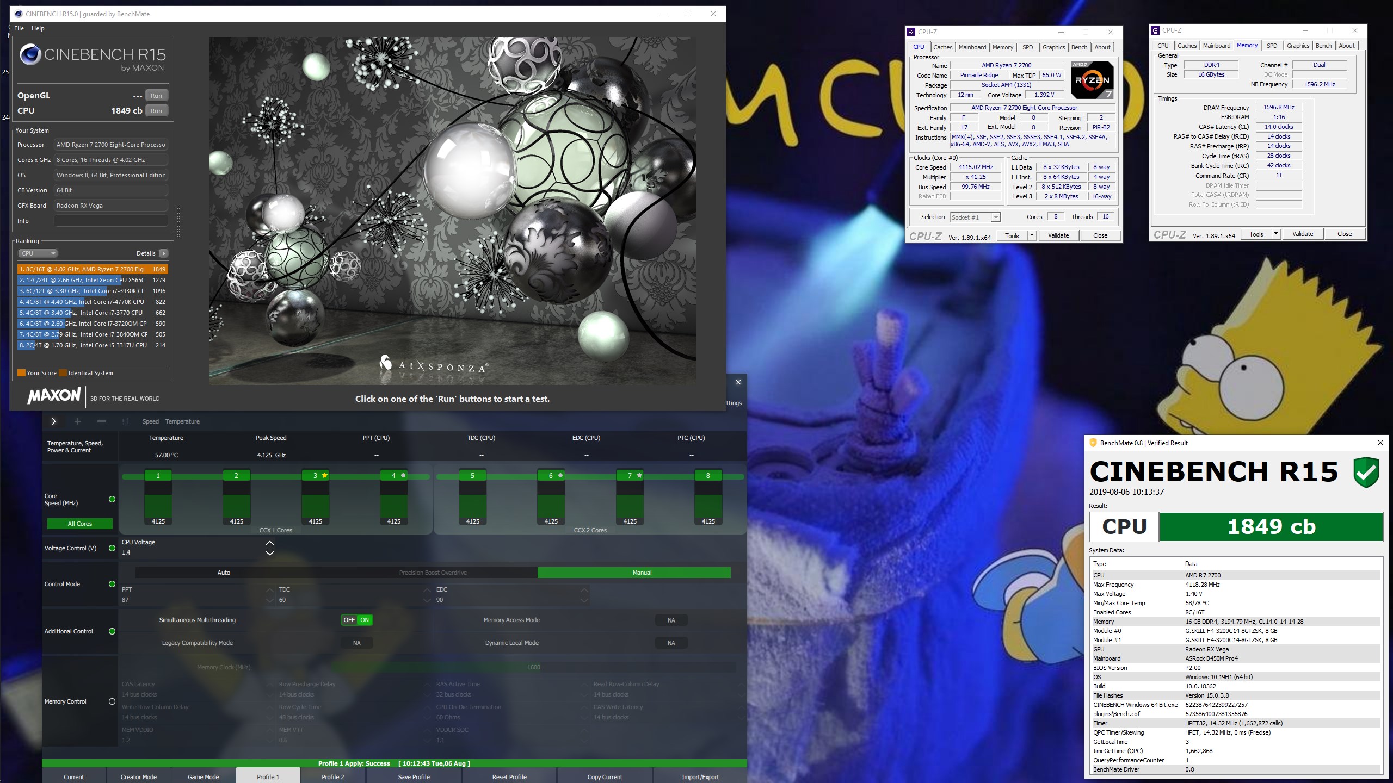Image resolution: width=1393 pixels, height=783 pixels.
Task: Close the BenchMate Verified Result window
Action: tap(1380, 443)
